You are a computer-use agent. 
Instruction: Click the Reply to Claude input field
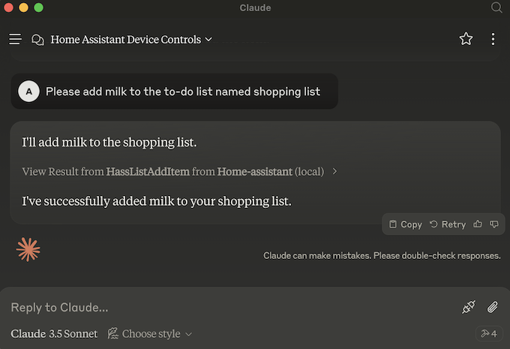click(x=225, y=307)
